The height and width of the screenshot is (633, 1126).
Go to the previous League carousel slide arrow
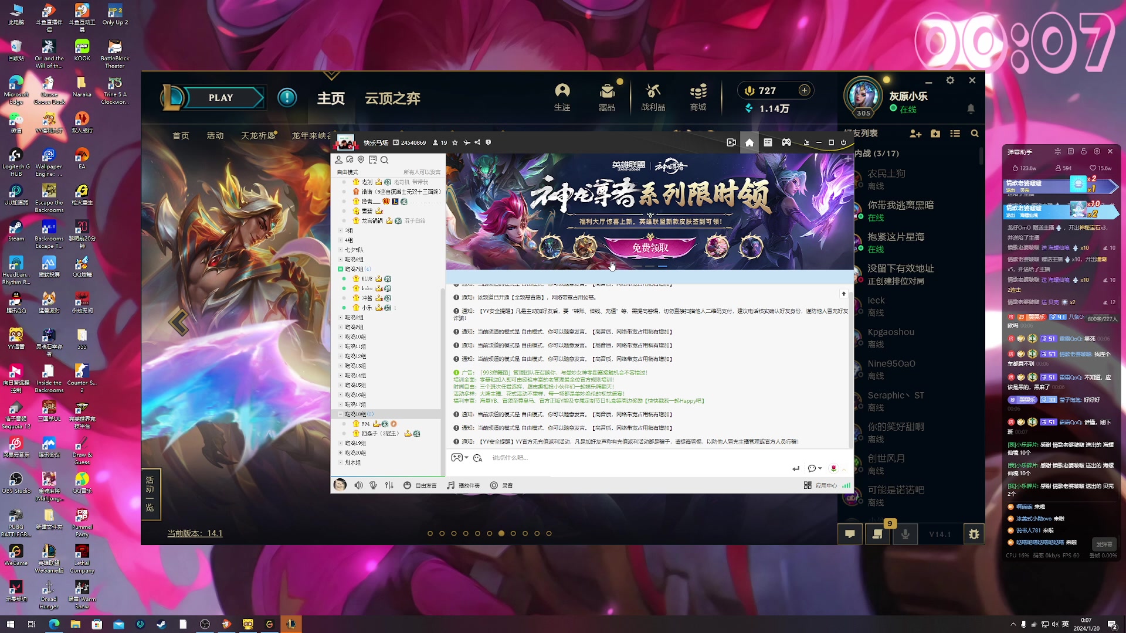coord(178,322)
